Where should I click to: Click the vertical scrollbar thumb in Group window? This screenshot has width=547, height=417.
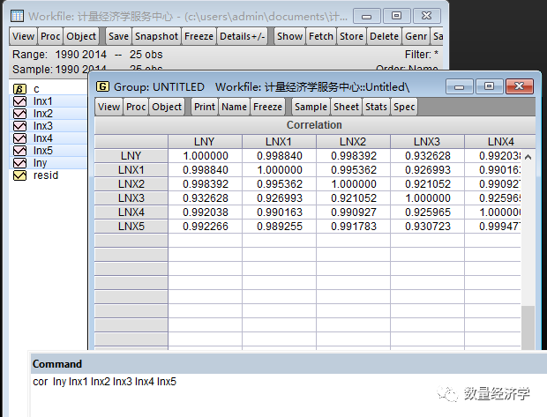[x=528, y=328]
